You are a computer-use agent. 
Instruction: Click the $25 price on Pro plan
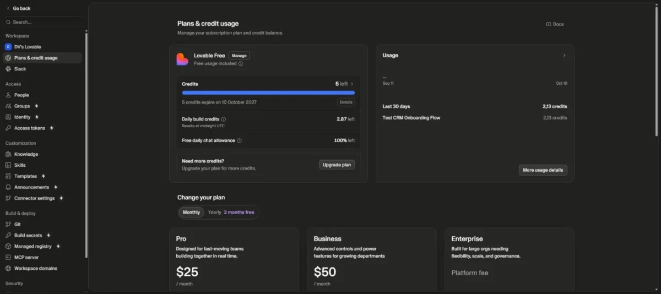click(187, 271)
